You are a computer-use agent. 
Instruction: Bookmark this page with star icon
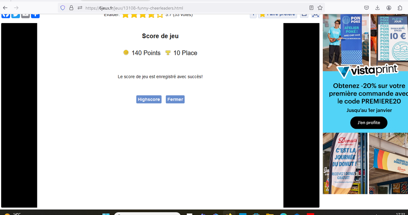pos(320,8)
